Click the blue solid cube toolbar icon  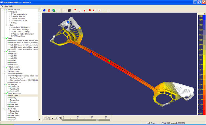44,10
